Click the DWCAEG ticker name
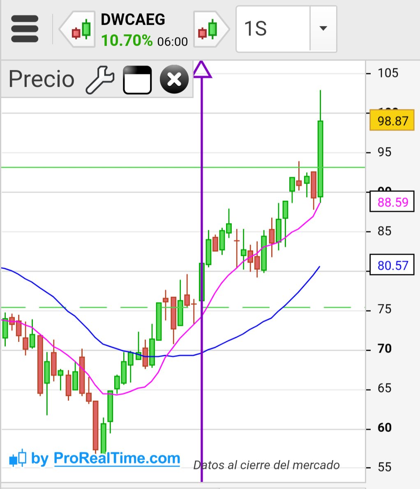Image resolution: width=420 pixels, height=489 pixels. tap(133, 19)
